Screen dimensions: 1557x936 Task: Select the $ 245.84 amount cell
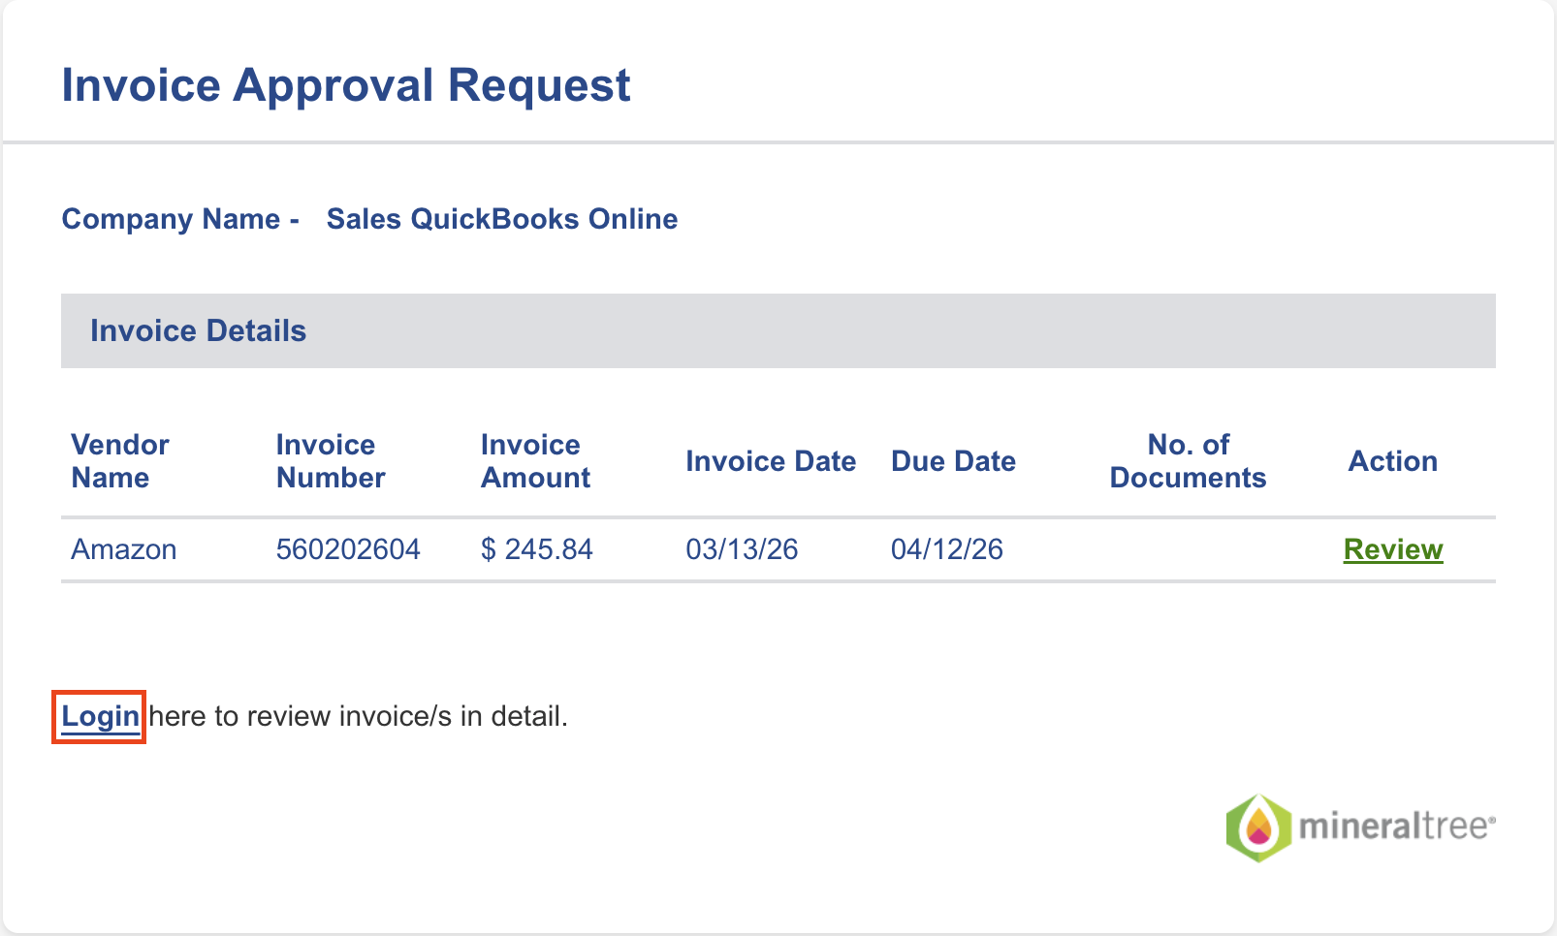[537, 549]
